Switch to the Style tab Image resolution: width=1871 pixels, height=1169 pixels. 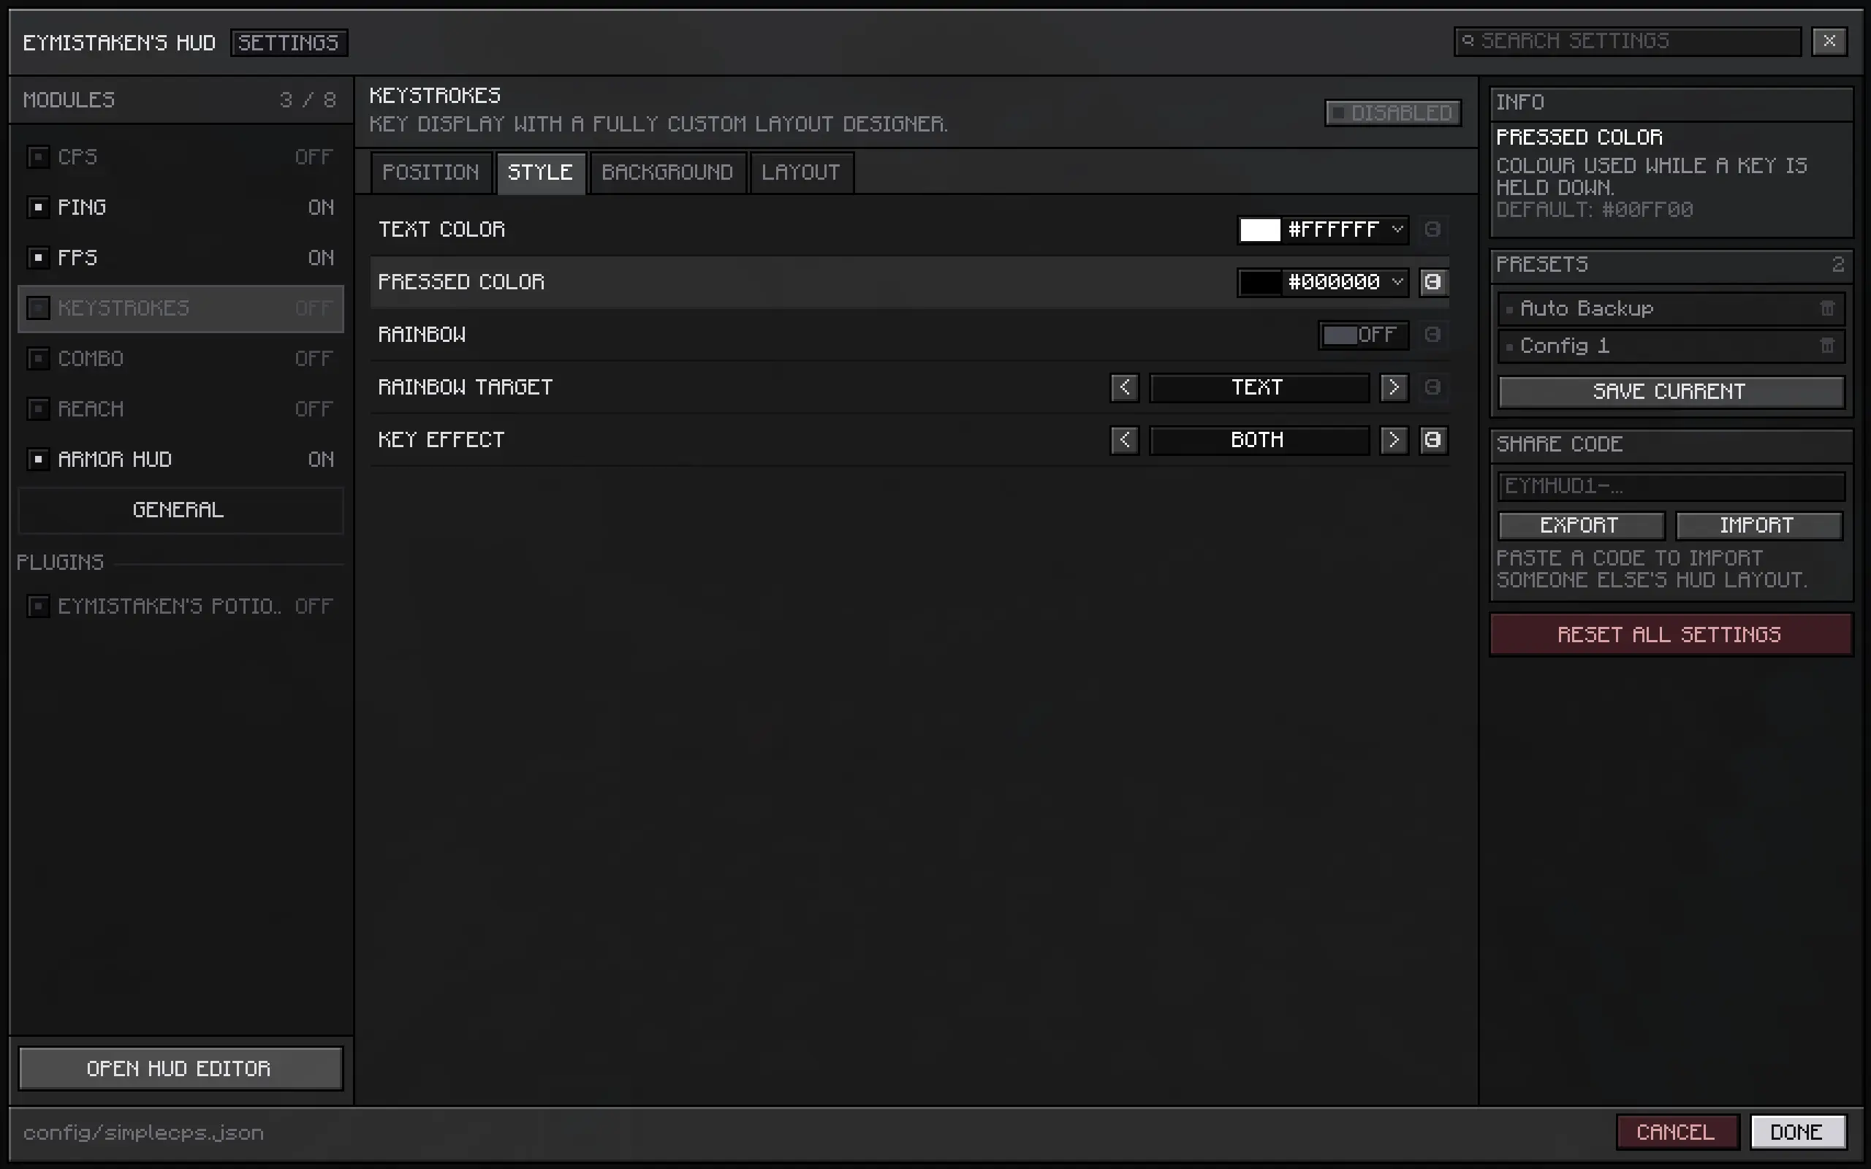[540, 172]
